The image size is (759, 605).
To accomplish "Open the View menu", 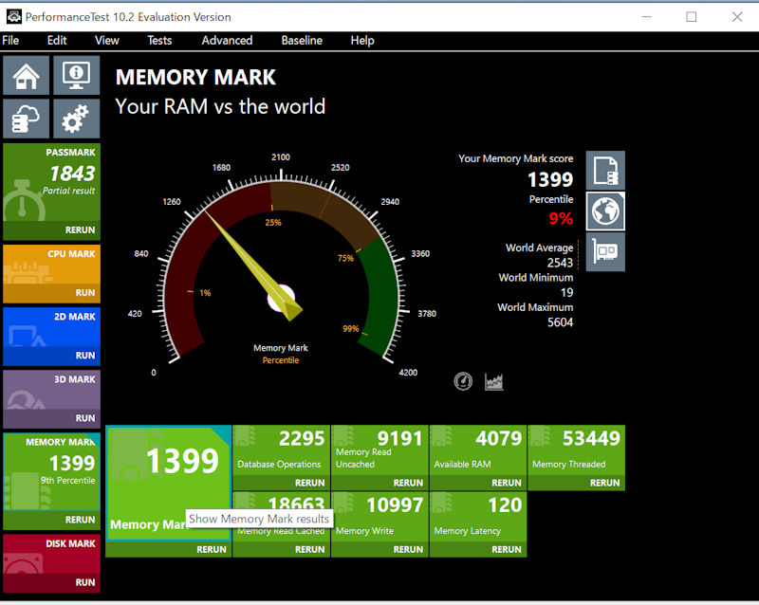I will point(107,41).
